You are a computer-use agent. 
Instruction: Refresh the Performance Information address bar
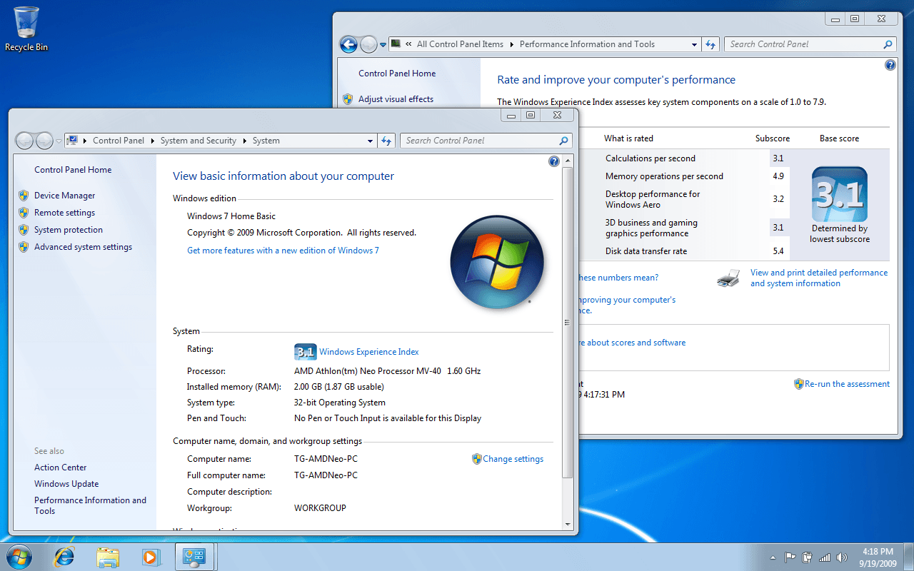[x=710, y=44]
